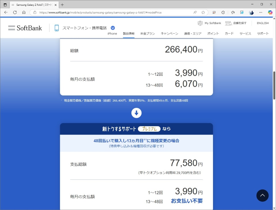
Task: Click the 現金販売価格 footnote text
Action: 126,100
